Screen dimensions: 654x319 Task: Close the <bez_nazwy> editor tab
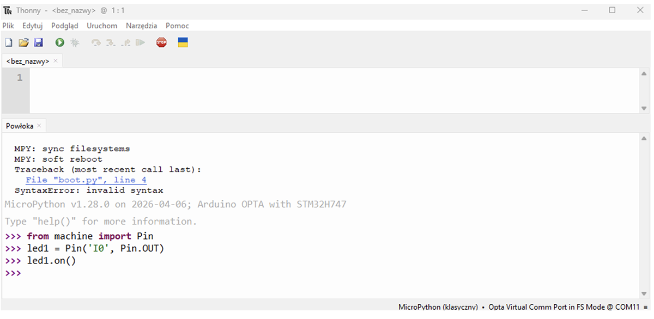(56, 61)
